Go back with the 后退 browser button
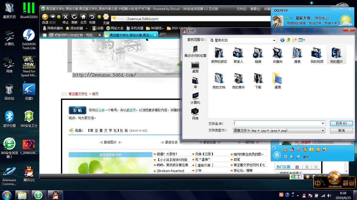 point(45,19)
